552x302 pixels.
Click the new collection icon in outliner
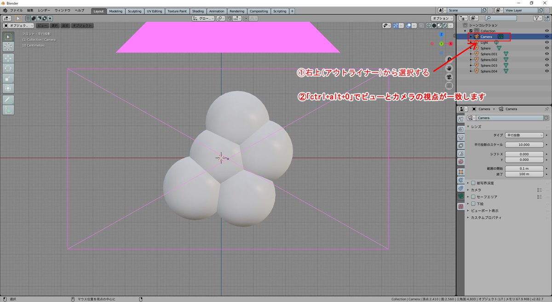[547, 18]
